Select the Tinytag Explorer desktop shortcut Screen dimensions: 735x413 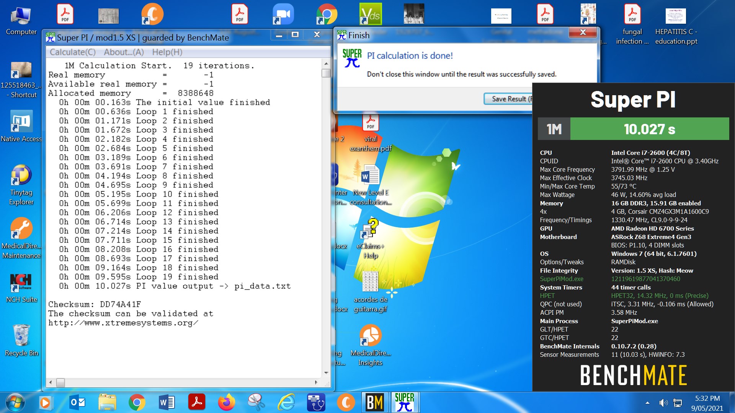click(21, 185)
